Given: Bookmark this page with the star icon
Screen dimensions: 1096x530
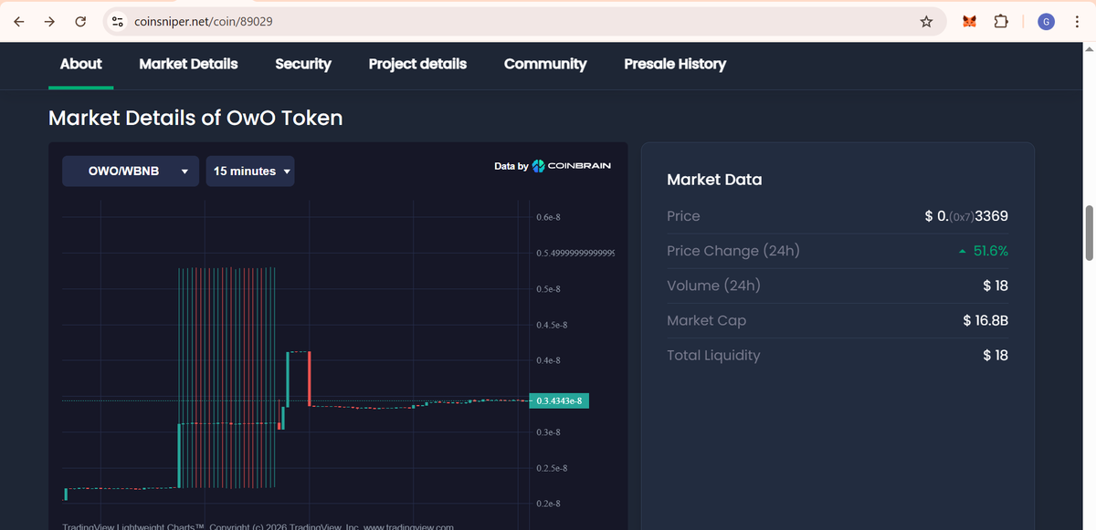Looking at the screenshot, I should click(x=926, y=21).
